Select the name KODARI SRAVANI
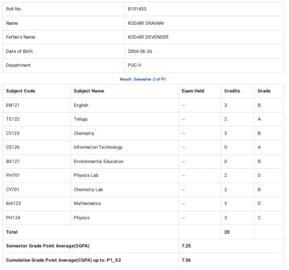The width and height of the screenshot is (289, 270). click(146, 23)
